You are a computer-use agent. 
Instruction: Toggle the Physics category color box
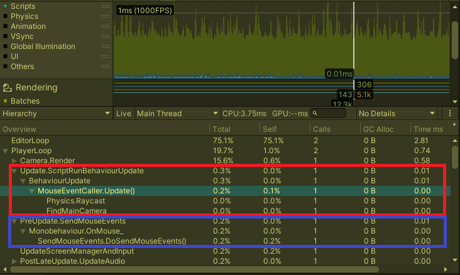tap(5, 16)
